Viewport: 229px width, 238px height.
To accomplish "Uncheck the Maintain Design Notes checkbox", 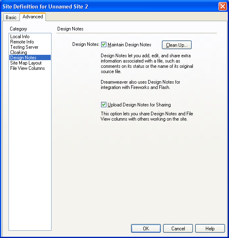I will pos(104,45).
